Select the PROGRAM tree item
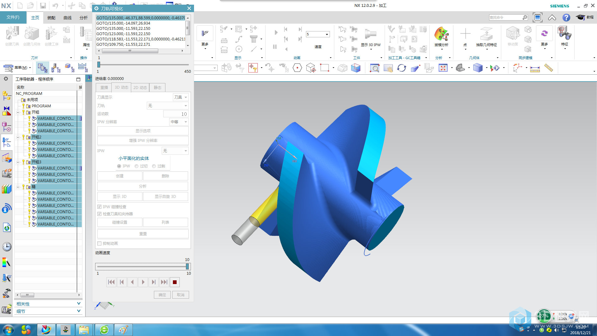 point(41,106)
